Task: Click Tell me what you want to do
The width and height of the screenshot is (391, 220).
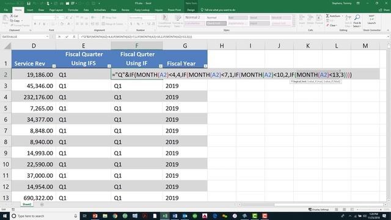Action: point(218,10)
